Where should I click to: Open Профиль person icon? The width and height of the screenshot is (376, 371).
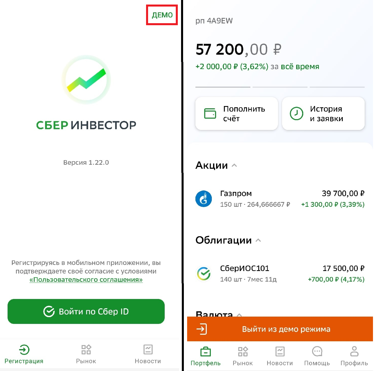(x=354, y=351)
